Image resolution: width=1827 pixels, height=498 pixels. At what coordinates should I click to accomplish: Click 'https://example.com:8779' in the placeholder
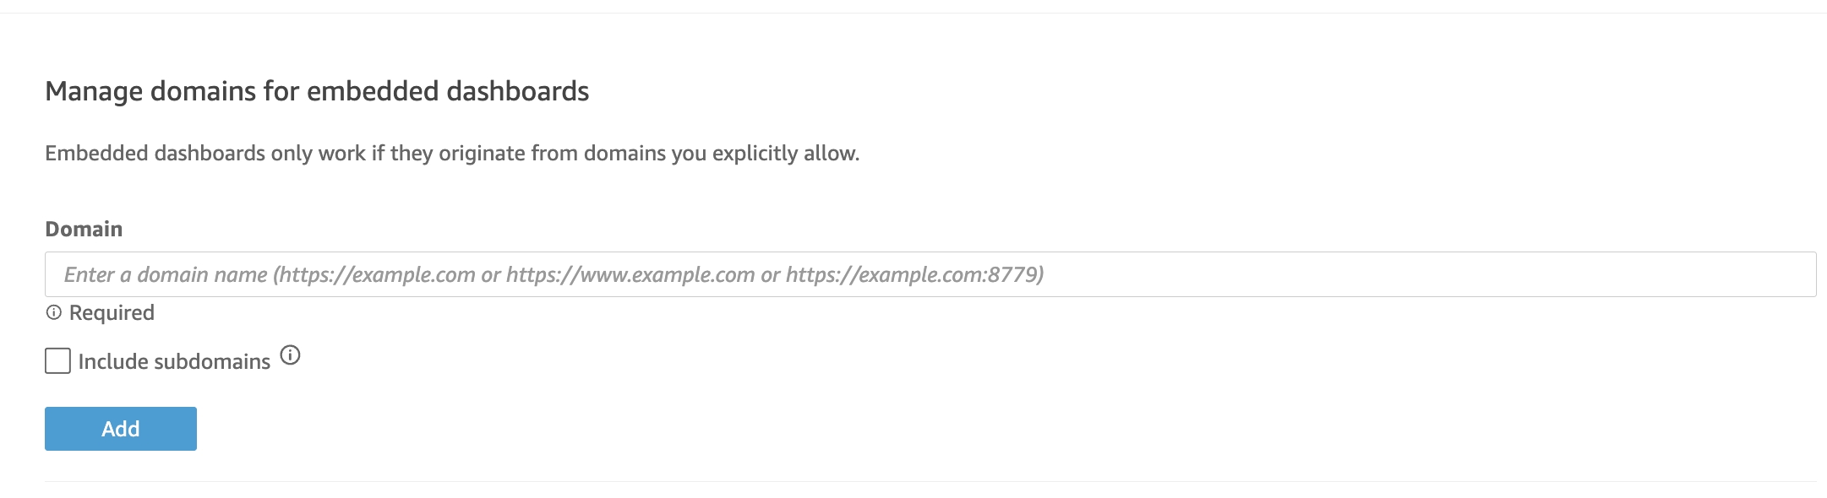(x=913, y=275)
